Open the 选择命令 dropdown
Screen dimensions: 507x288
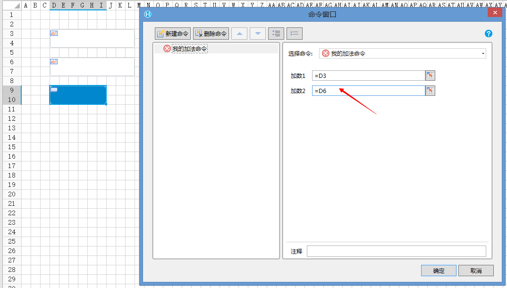(403, 54)
